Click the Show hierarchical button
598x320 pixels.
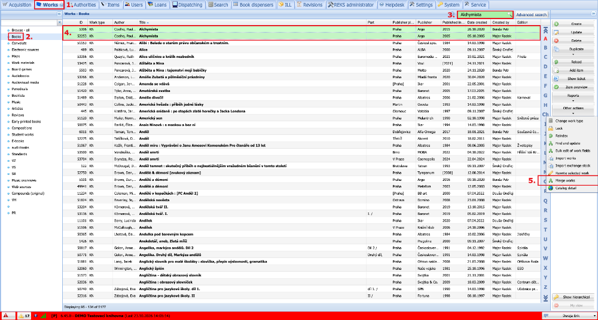[573, 297]
